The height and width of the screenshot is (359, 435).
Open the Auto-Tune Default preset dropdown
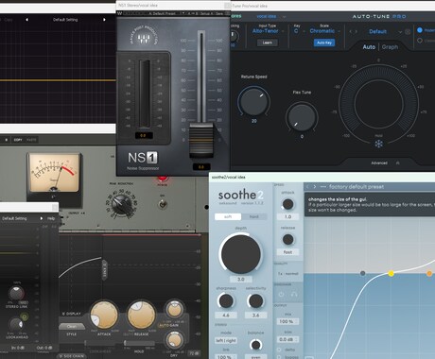point(385,31)
